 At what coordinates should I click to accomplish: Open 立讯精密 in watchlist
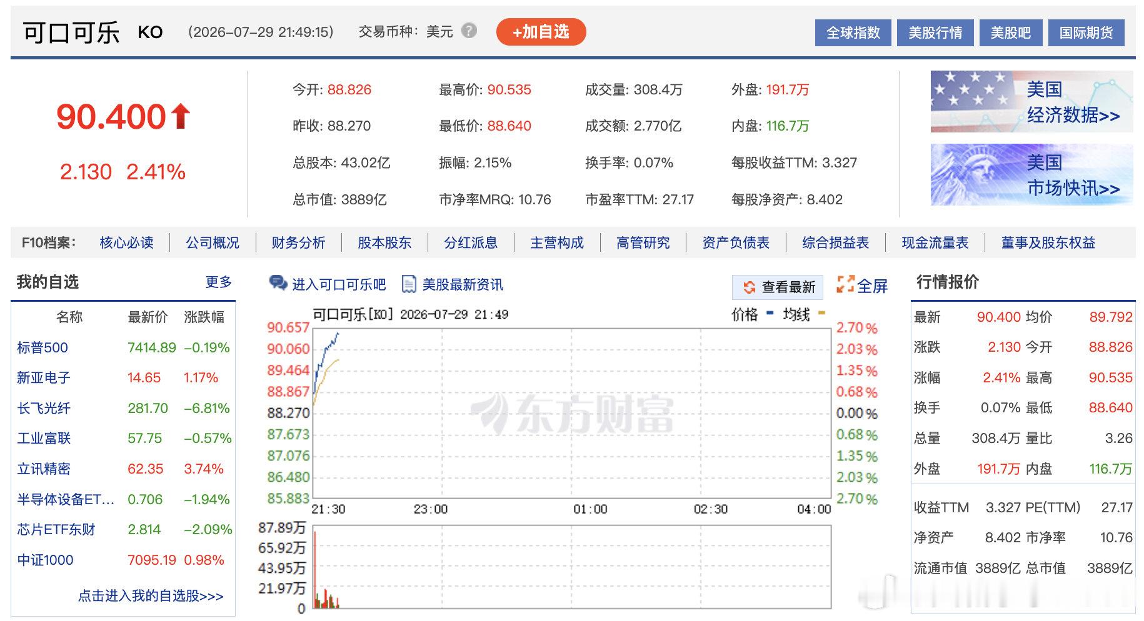coord(44,469)
